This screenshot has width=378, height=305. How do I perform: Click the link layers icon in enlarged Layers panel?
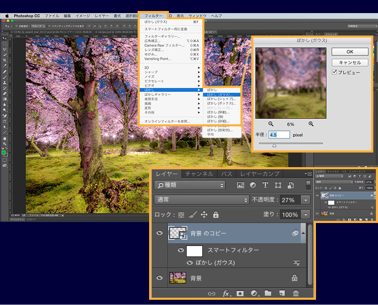point(212,294)
